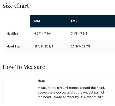The width and height of the screenshot is (115, 106).
Task: Select the S/M column header
Action: [x=37, y=21]
